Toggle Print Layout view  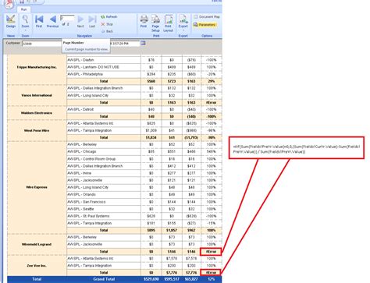click(168, 23)
